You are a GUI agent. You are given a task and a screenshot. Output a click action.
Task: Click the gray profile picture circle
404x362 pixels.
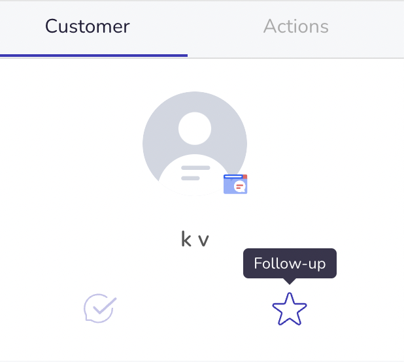195,144
